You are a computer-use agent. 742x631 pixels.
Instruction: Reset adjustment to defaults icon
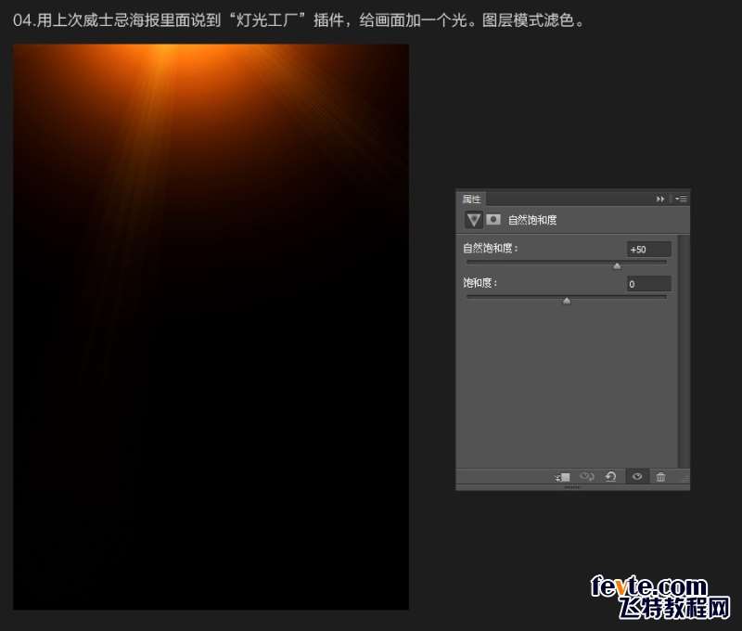(611, 477)
